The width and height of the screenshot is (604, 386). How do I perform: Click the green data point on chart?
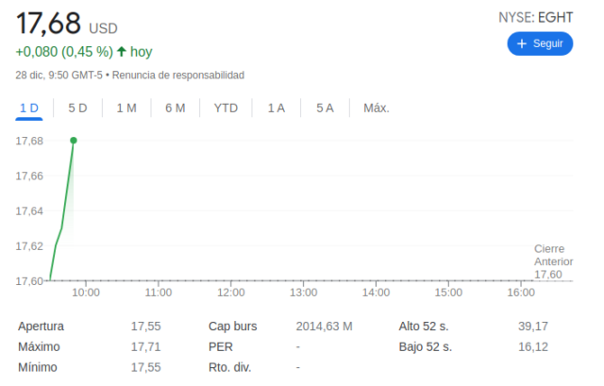[74, 141]
